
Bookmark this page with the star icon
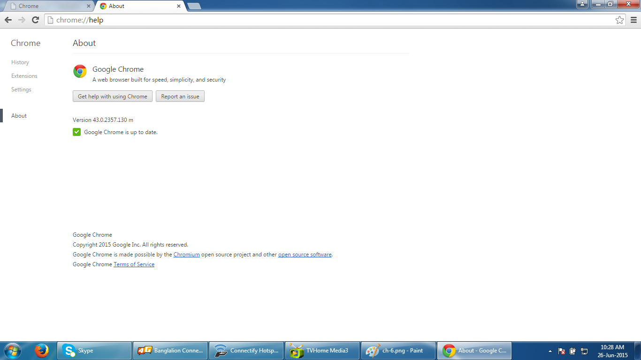(x=619, y=20)
